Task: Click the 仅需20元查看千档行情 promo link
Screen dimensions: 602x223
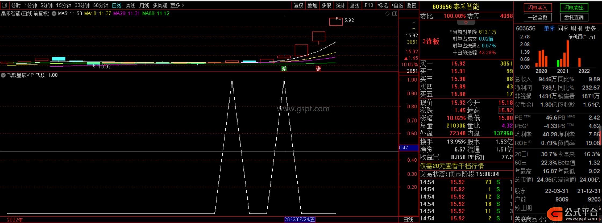Action: (452, 166)
